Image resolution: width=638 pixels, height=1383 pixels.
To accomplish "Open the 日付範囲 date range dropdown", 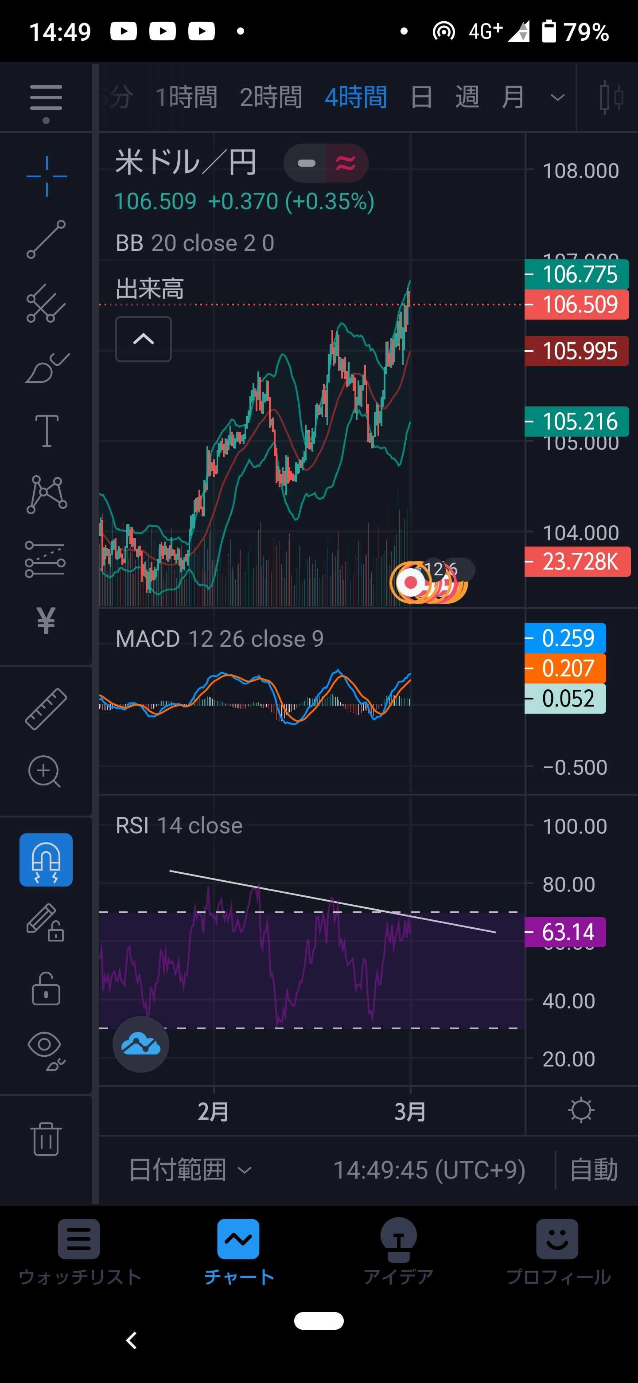I will click(190, 1169).
